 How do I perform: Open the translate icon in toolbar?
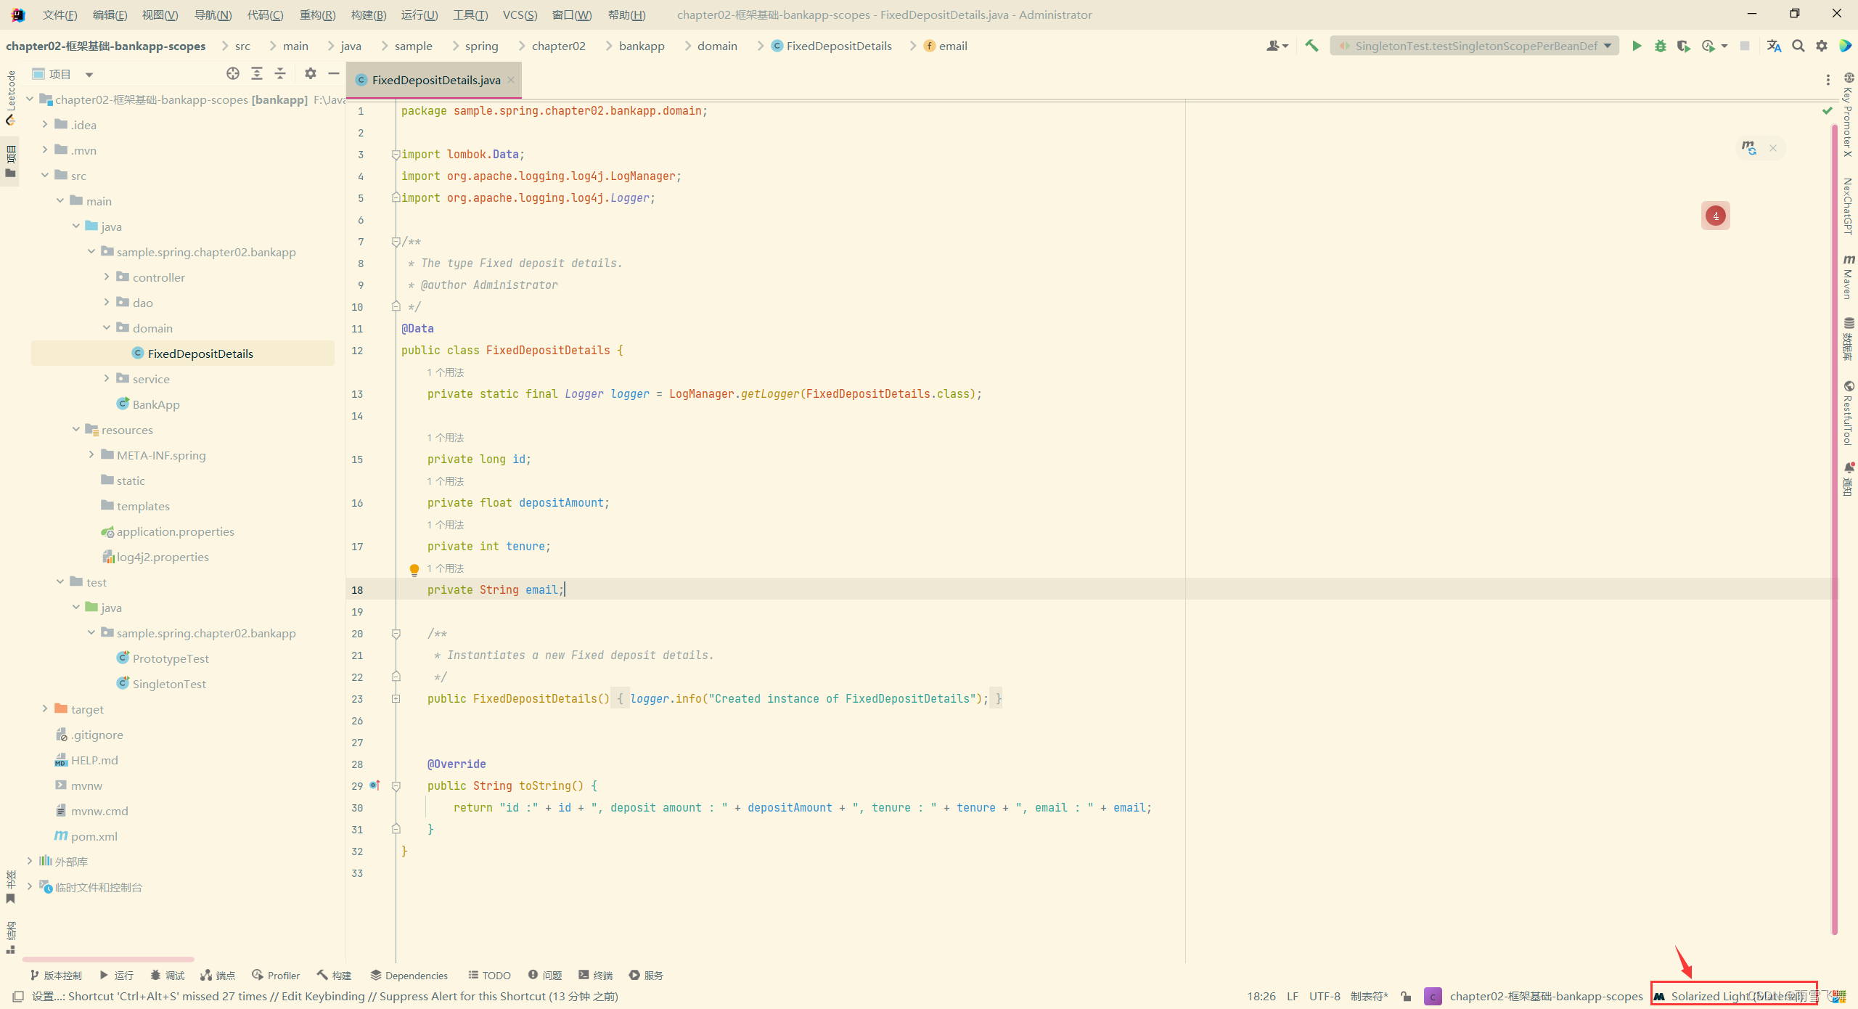[1774, 46]
